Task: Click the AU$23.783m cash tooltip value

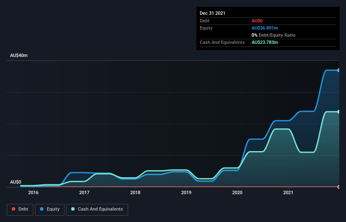Action: click(265, 42)
